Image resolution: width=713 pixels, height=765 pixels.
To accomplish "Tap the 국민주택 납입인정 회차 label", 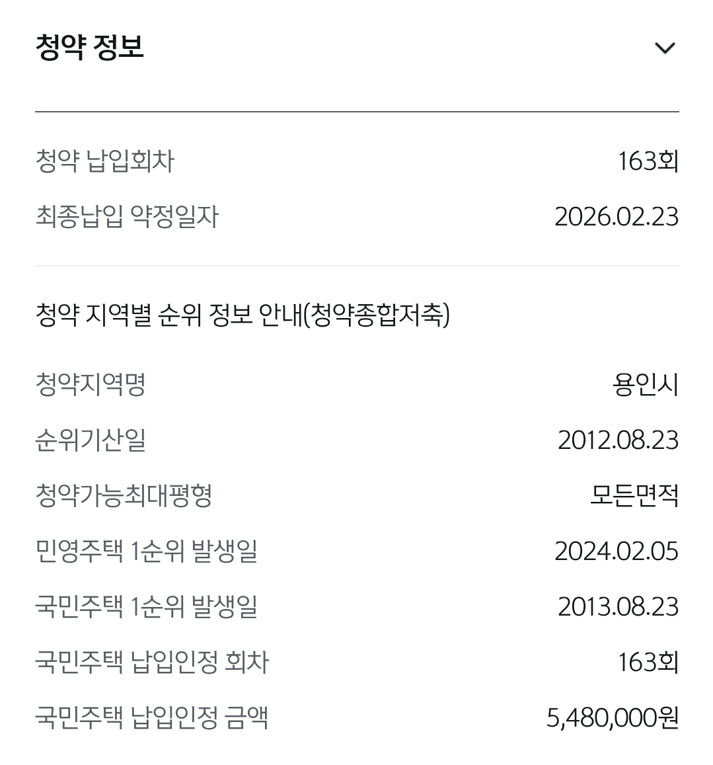I will coord(152,662).
